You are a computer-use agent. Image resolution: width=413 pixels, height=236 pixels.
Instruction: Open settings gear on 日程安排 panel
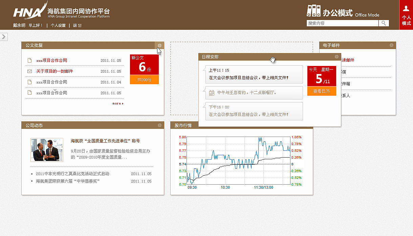[x=337, y=57]
